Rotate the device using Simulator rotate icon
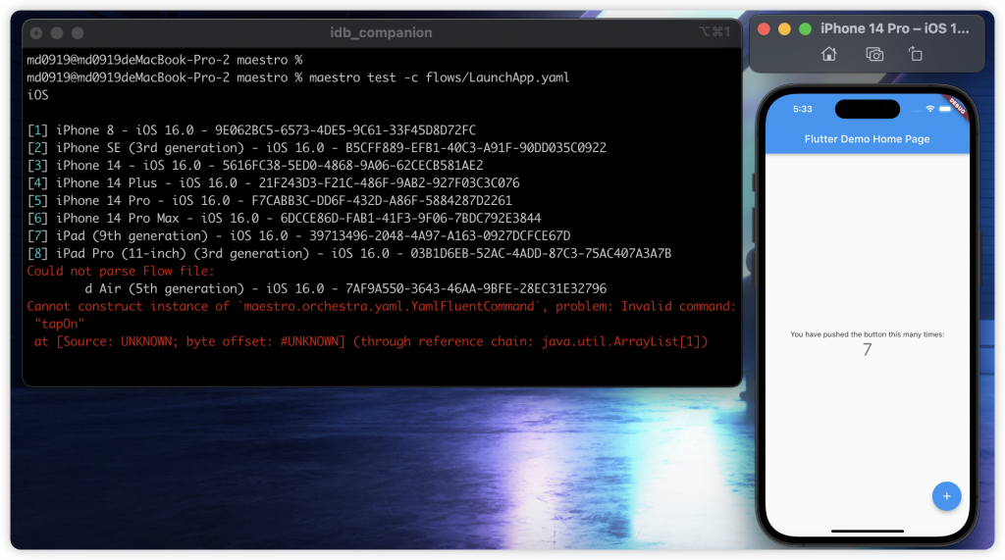1005x560 pixels. (916, 55)
